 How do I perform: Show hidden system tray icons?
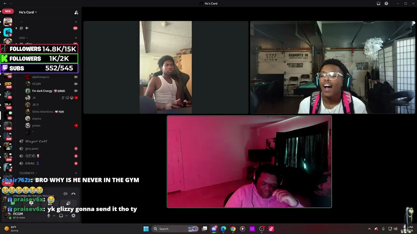pyautogui.click(x=369, y=229)
